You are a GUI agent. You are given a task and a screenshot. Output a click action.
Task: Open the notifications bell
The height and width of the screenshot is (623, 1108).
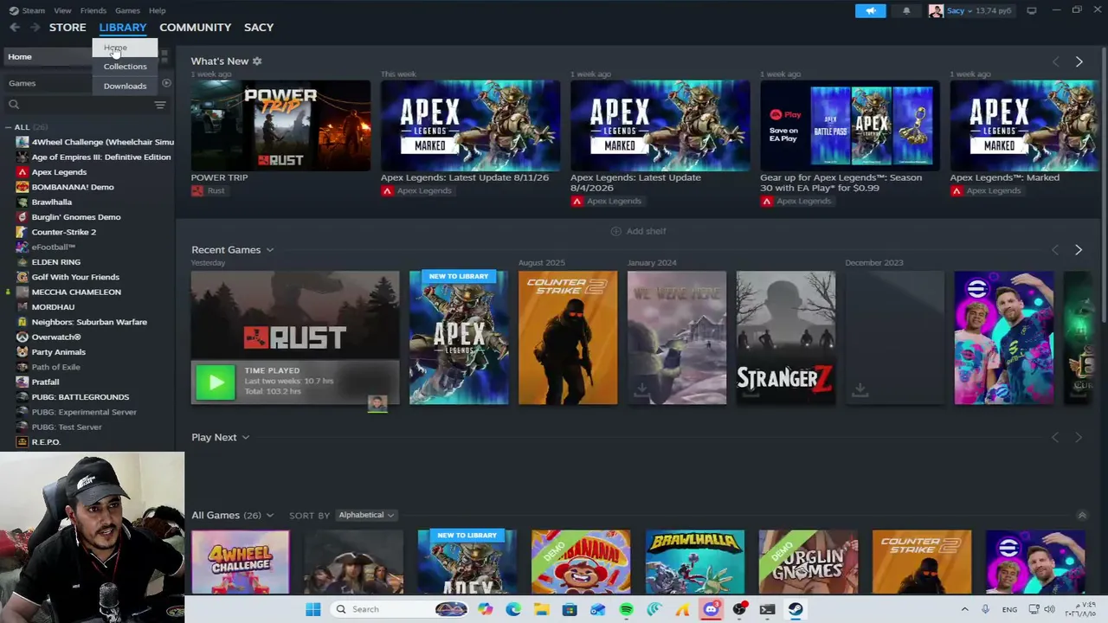click(906, 10)
